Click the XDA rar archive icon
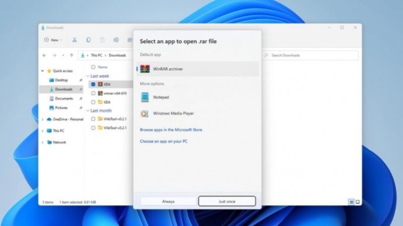 [100, 84]
